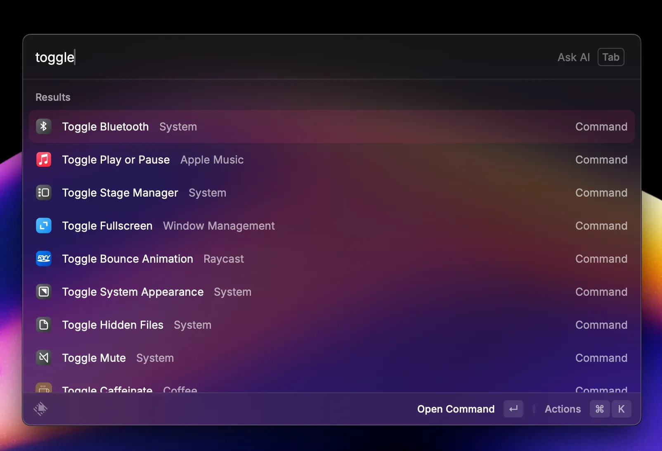Click Ask AI
Screen dimensions: 662x451
(x=573, y=57)
